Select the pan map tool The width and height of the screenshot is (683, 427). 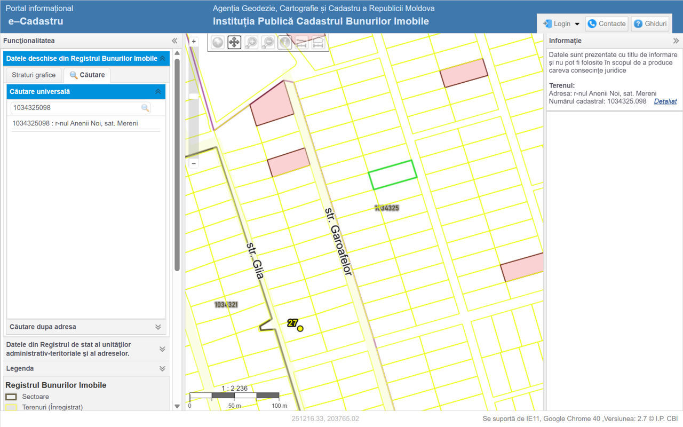(x=234, y=42)
